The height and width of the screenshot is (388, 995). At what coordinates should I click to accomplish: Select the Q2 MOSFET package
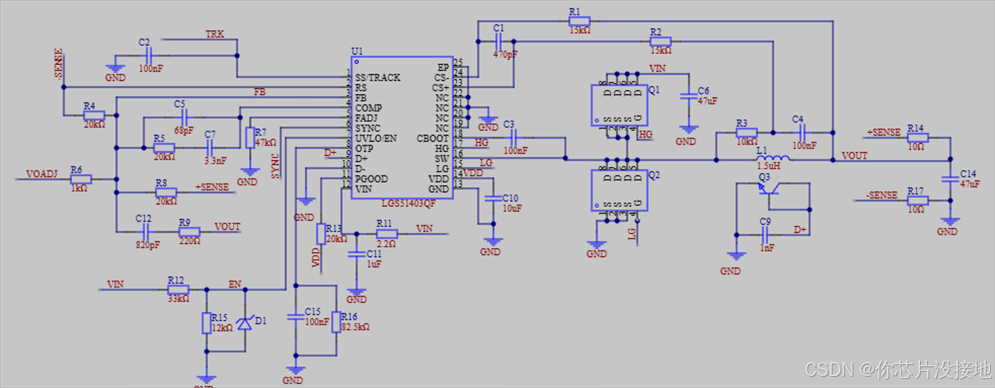click(619, 190)
